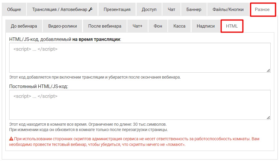The image size is (279, 161).
Task: Focus the broadcast-time HTML/JS code field
Action: 140,58
